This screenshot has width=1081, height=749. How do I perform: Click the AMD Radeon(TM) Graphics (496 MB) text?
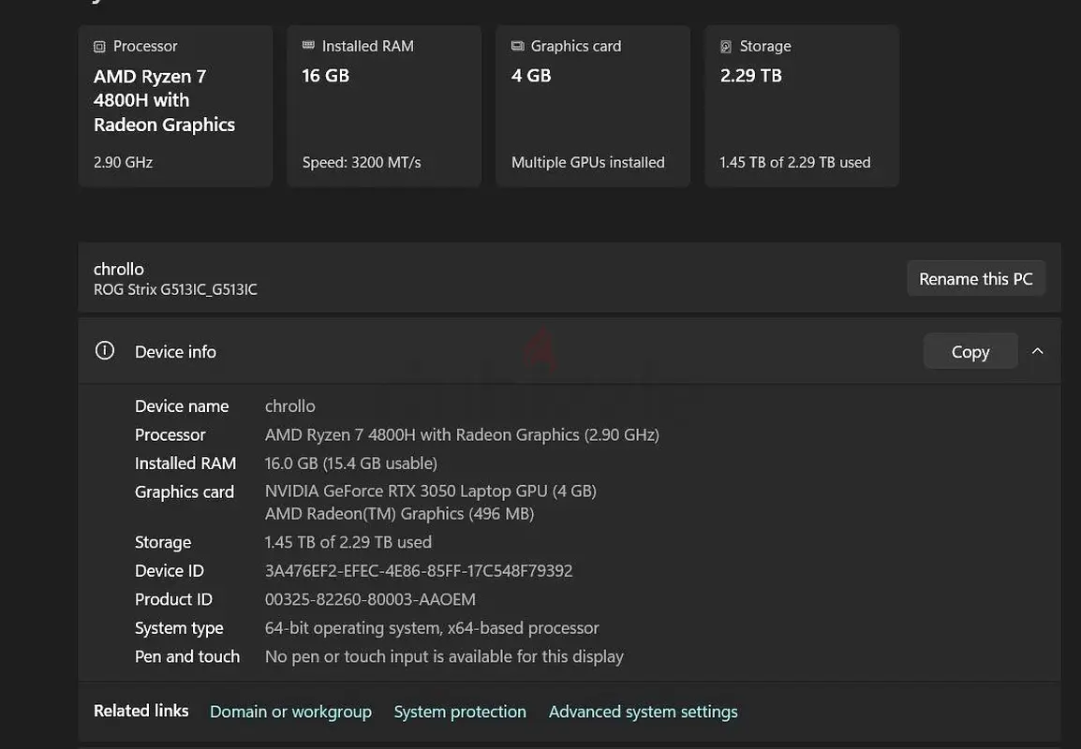(x=400, y=514)
